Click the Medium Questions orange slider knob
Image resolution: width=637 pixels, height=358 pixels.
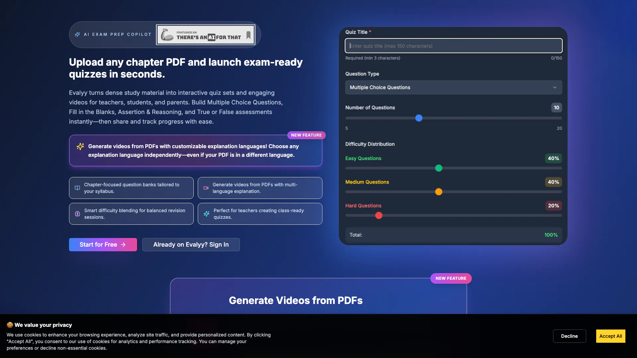(x=439, y=192)
